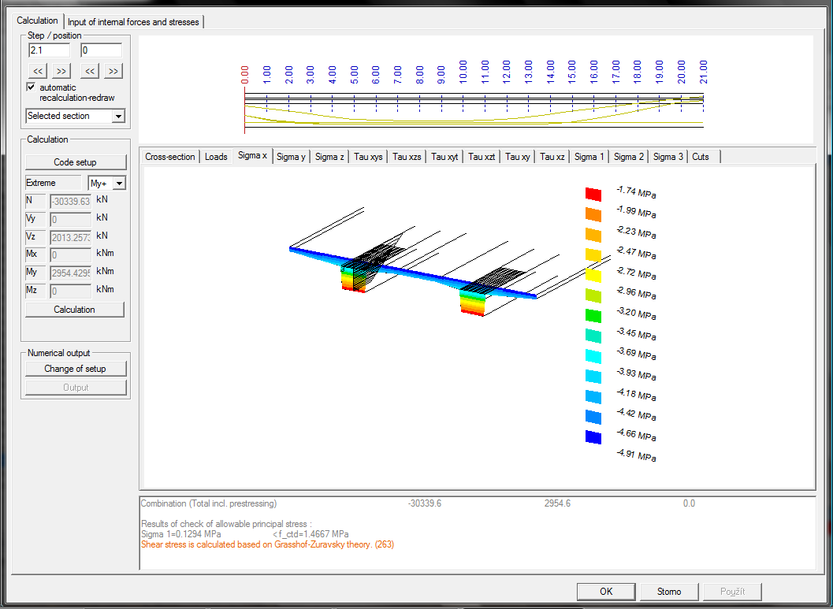Go to previous step with first << button
This screenshot has height=609, width=833.
click(38, 71)
